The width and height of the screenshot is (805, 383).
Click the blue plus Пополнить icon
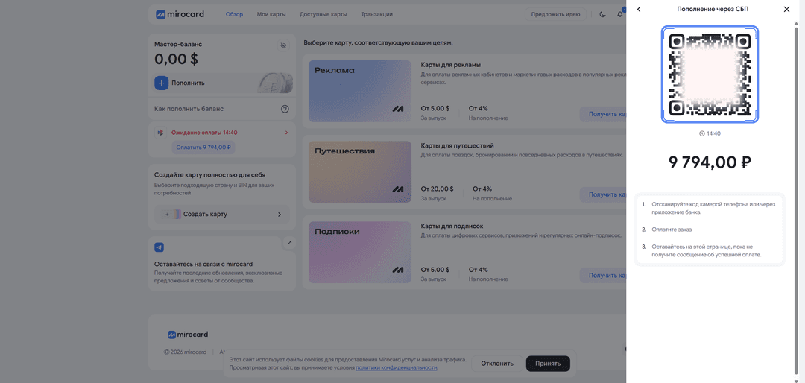161,83
